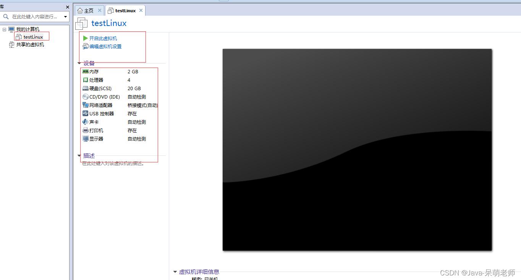Collapse the 描述 description section
The image size is (521, 280).
[79, 155]
